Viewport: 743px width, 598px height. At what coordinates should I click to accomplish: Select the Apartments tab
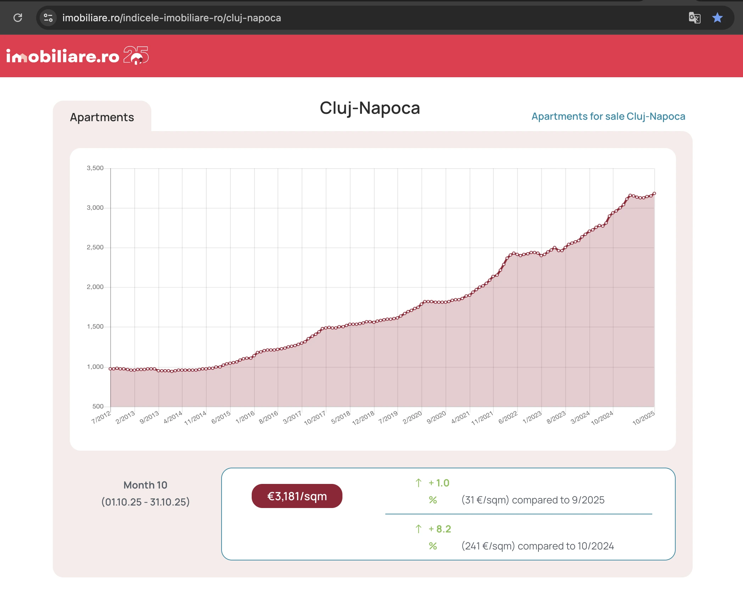point(102,117)
